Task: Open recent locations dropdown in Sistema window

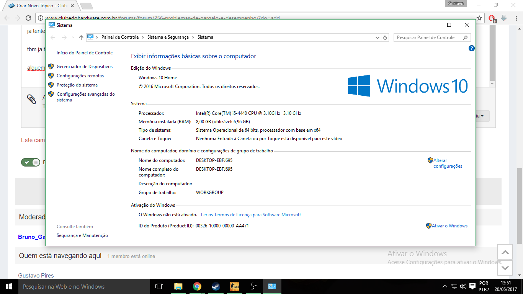Action: coord(72,38)
